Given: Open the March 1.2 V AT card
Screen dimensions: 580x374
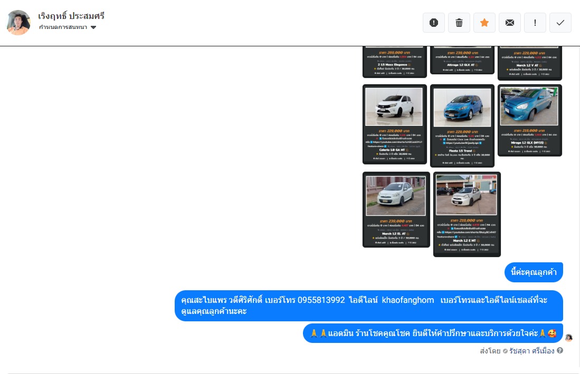Looking at the screenshot, I should click(x=530, y=63).
